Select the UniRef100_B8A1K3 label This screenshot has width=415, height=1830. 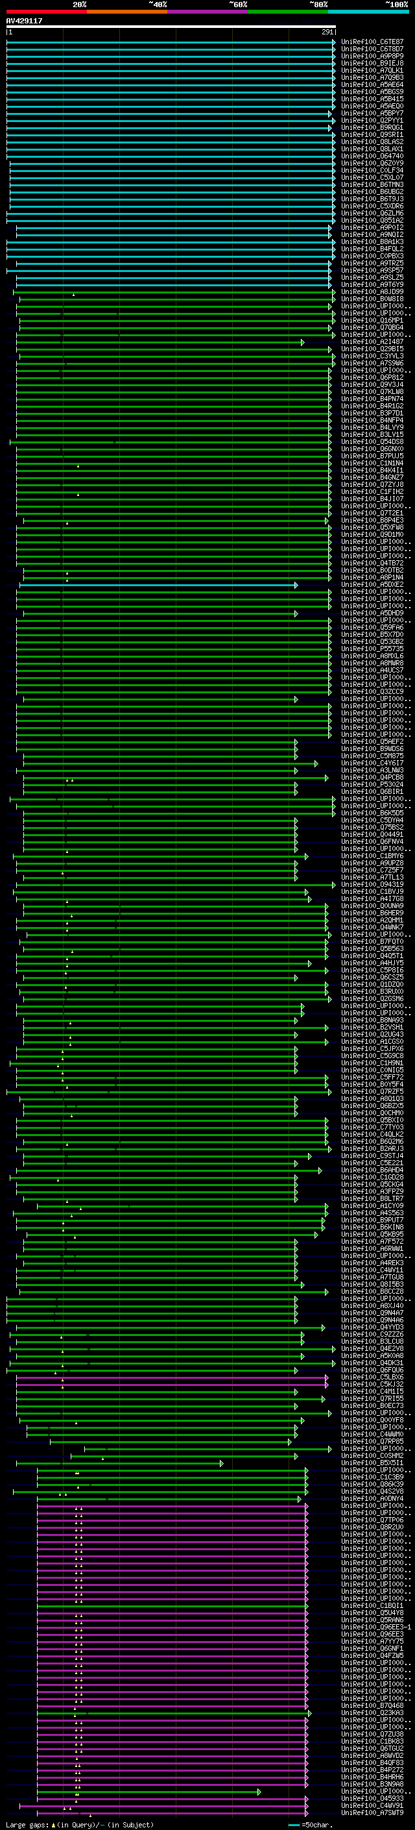click(x=372, y=241)
